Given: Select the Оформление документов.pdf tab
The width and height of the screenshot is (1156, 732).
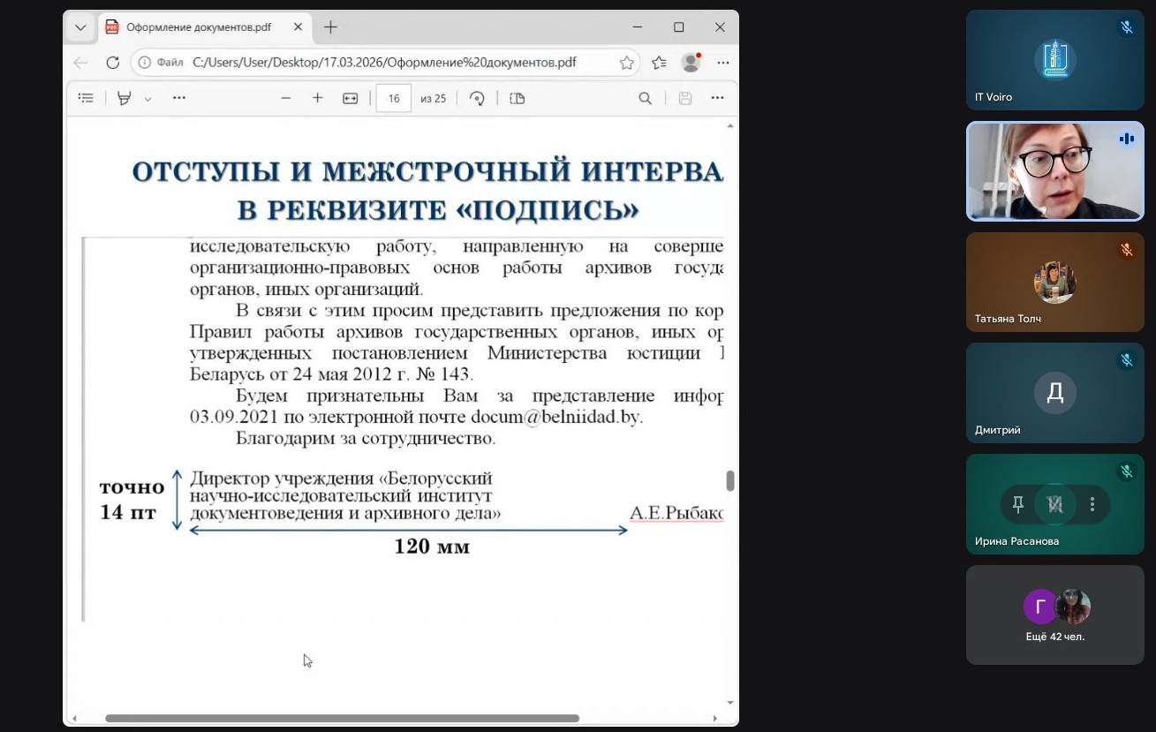Looking at the screenshot, I should coord(199,27).
